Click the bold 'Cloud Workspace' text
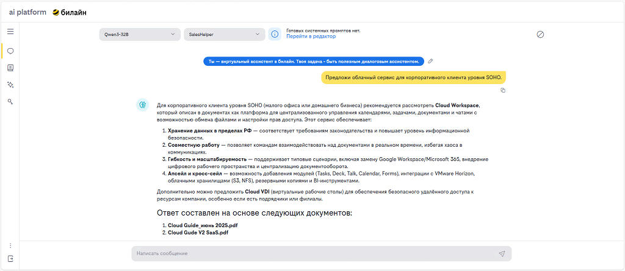 pos(458,105)
